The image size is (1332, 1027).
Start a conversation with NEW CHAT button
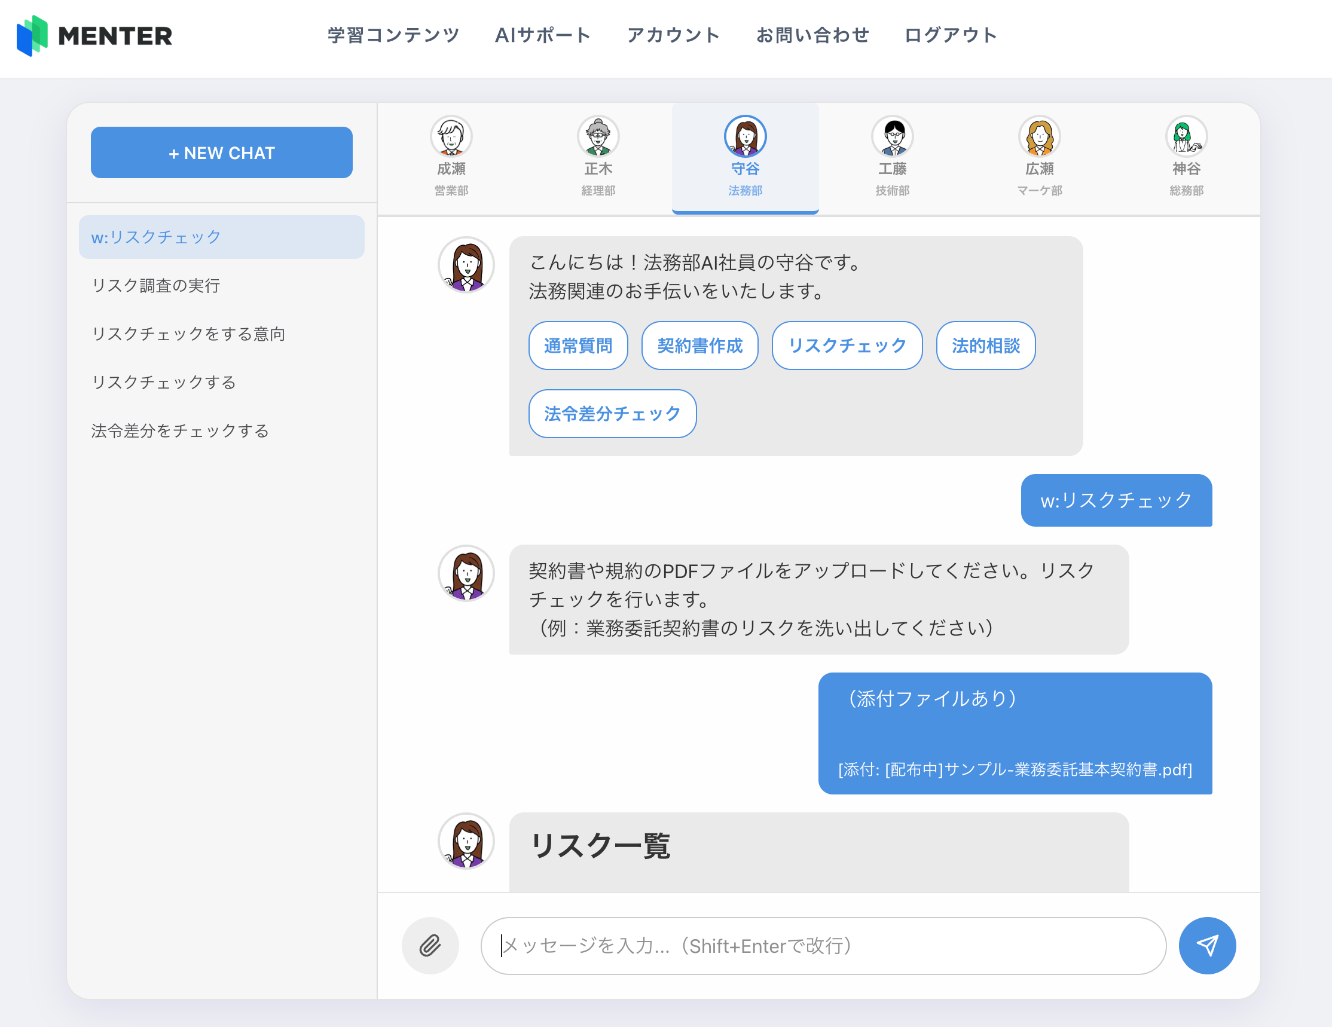point(221,152)
